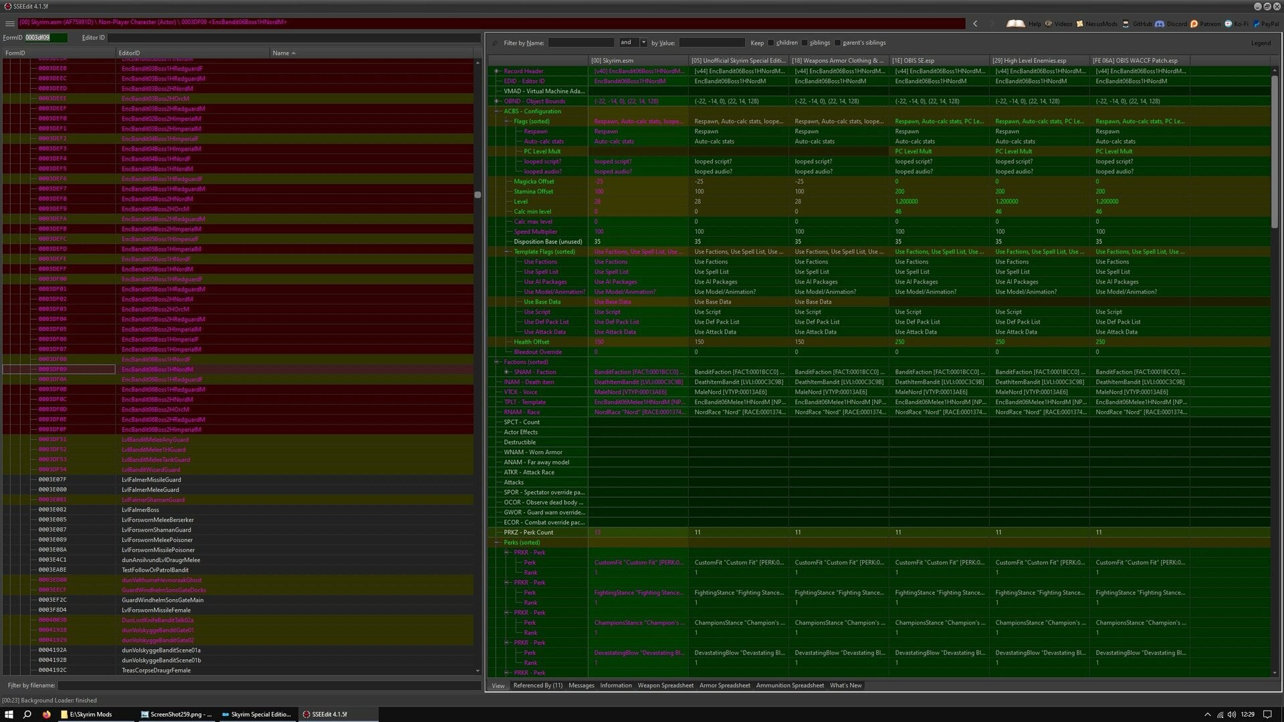Viewport: 1284px width, 722px height.
Task: Expand the Record Header row
Action: tap(497, 71)
